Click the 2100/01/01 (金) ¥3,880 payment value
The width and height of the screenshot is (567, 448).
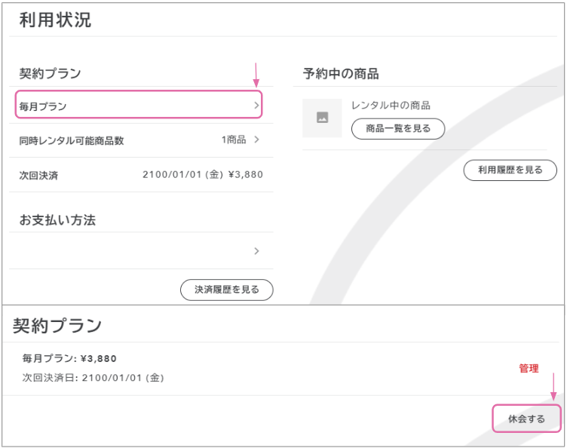point(202,174)
